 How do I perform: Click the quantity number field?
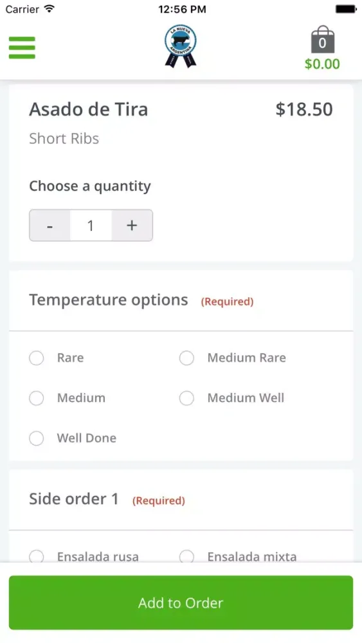point(91,226)
